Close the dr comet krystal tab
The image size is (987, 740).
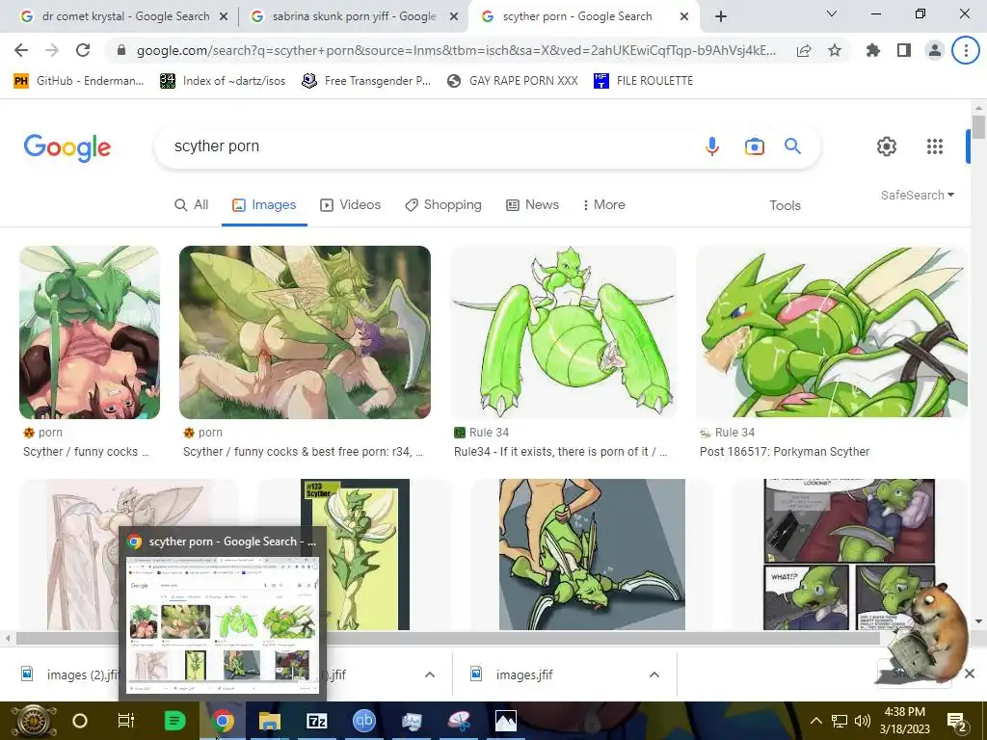tap(224, 17)
